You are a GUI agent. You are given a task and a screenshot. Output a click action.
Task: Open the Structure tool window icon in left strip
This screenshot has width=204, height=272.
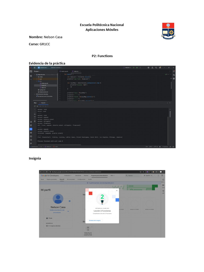point(31,76)
